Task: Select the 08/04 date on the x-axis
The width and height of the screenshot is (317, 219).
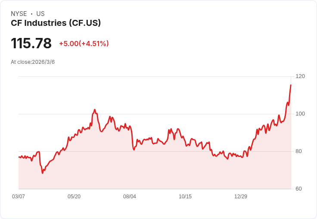Action: pos(130,197)
